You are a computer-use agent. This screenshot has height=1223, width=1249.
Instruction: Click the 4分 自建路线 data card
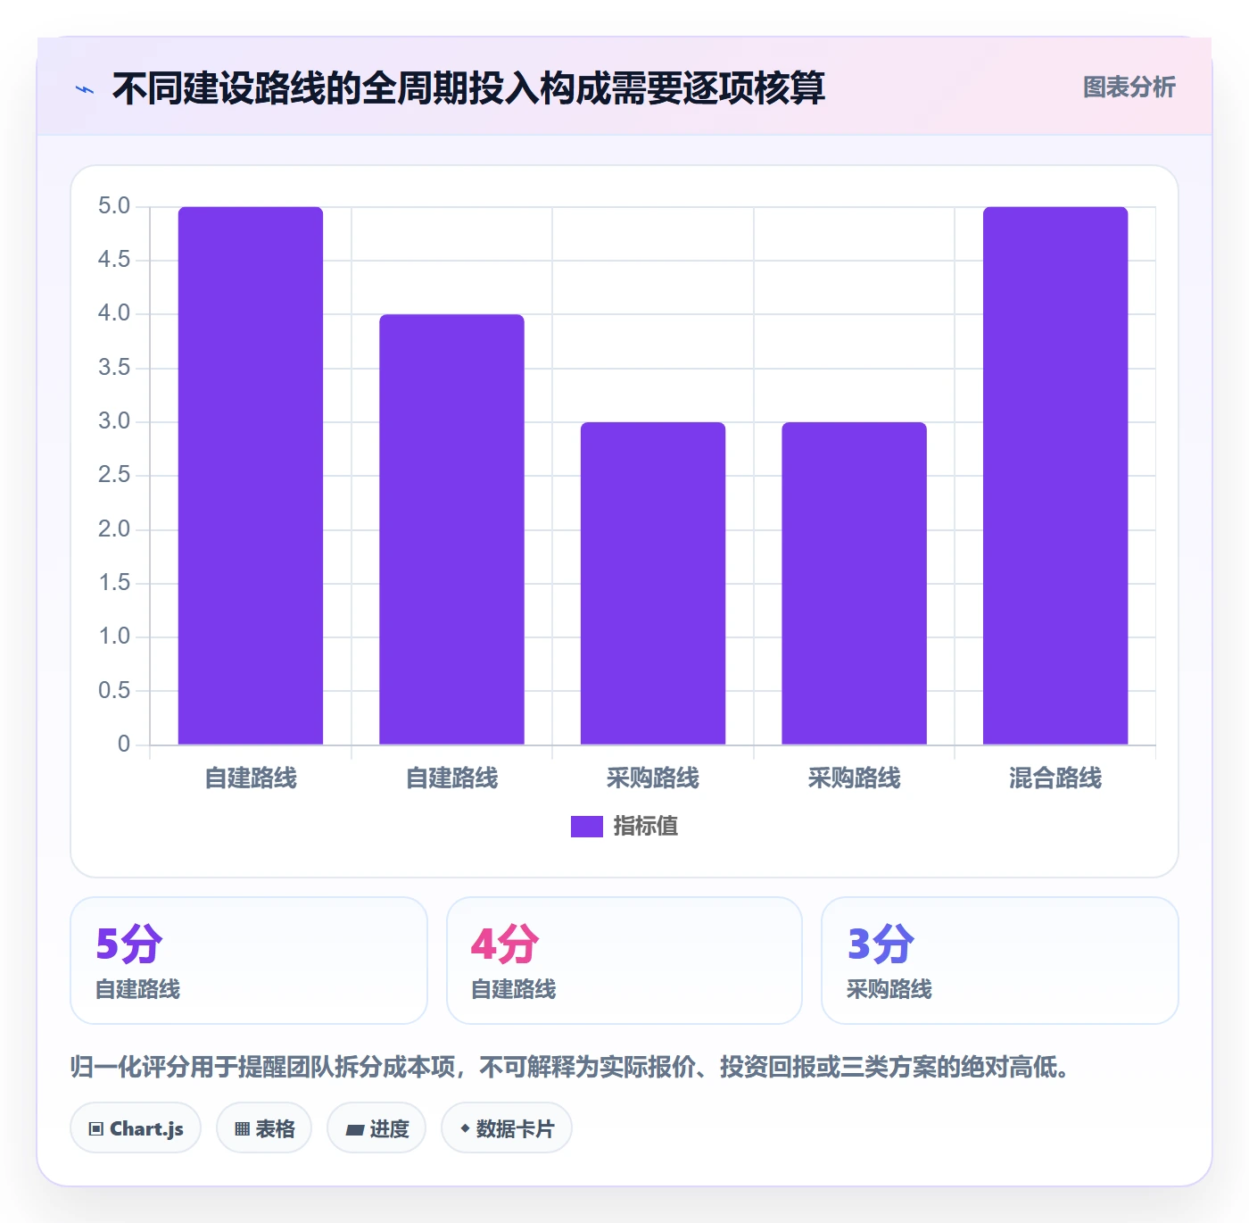coord(624,961)
